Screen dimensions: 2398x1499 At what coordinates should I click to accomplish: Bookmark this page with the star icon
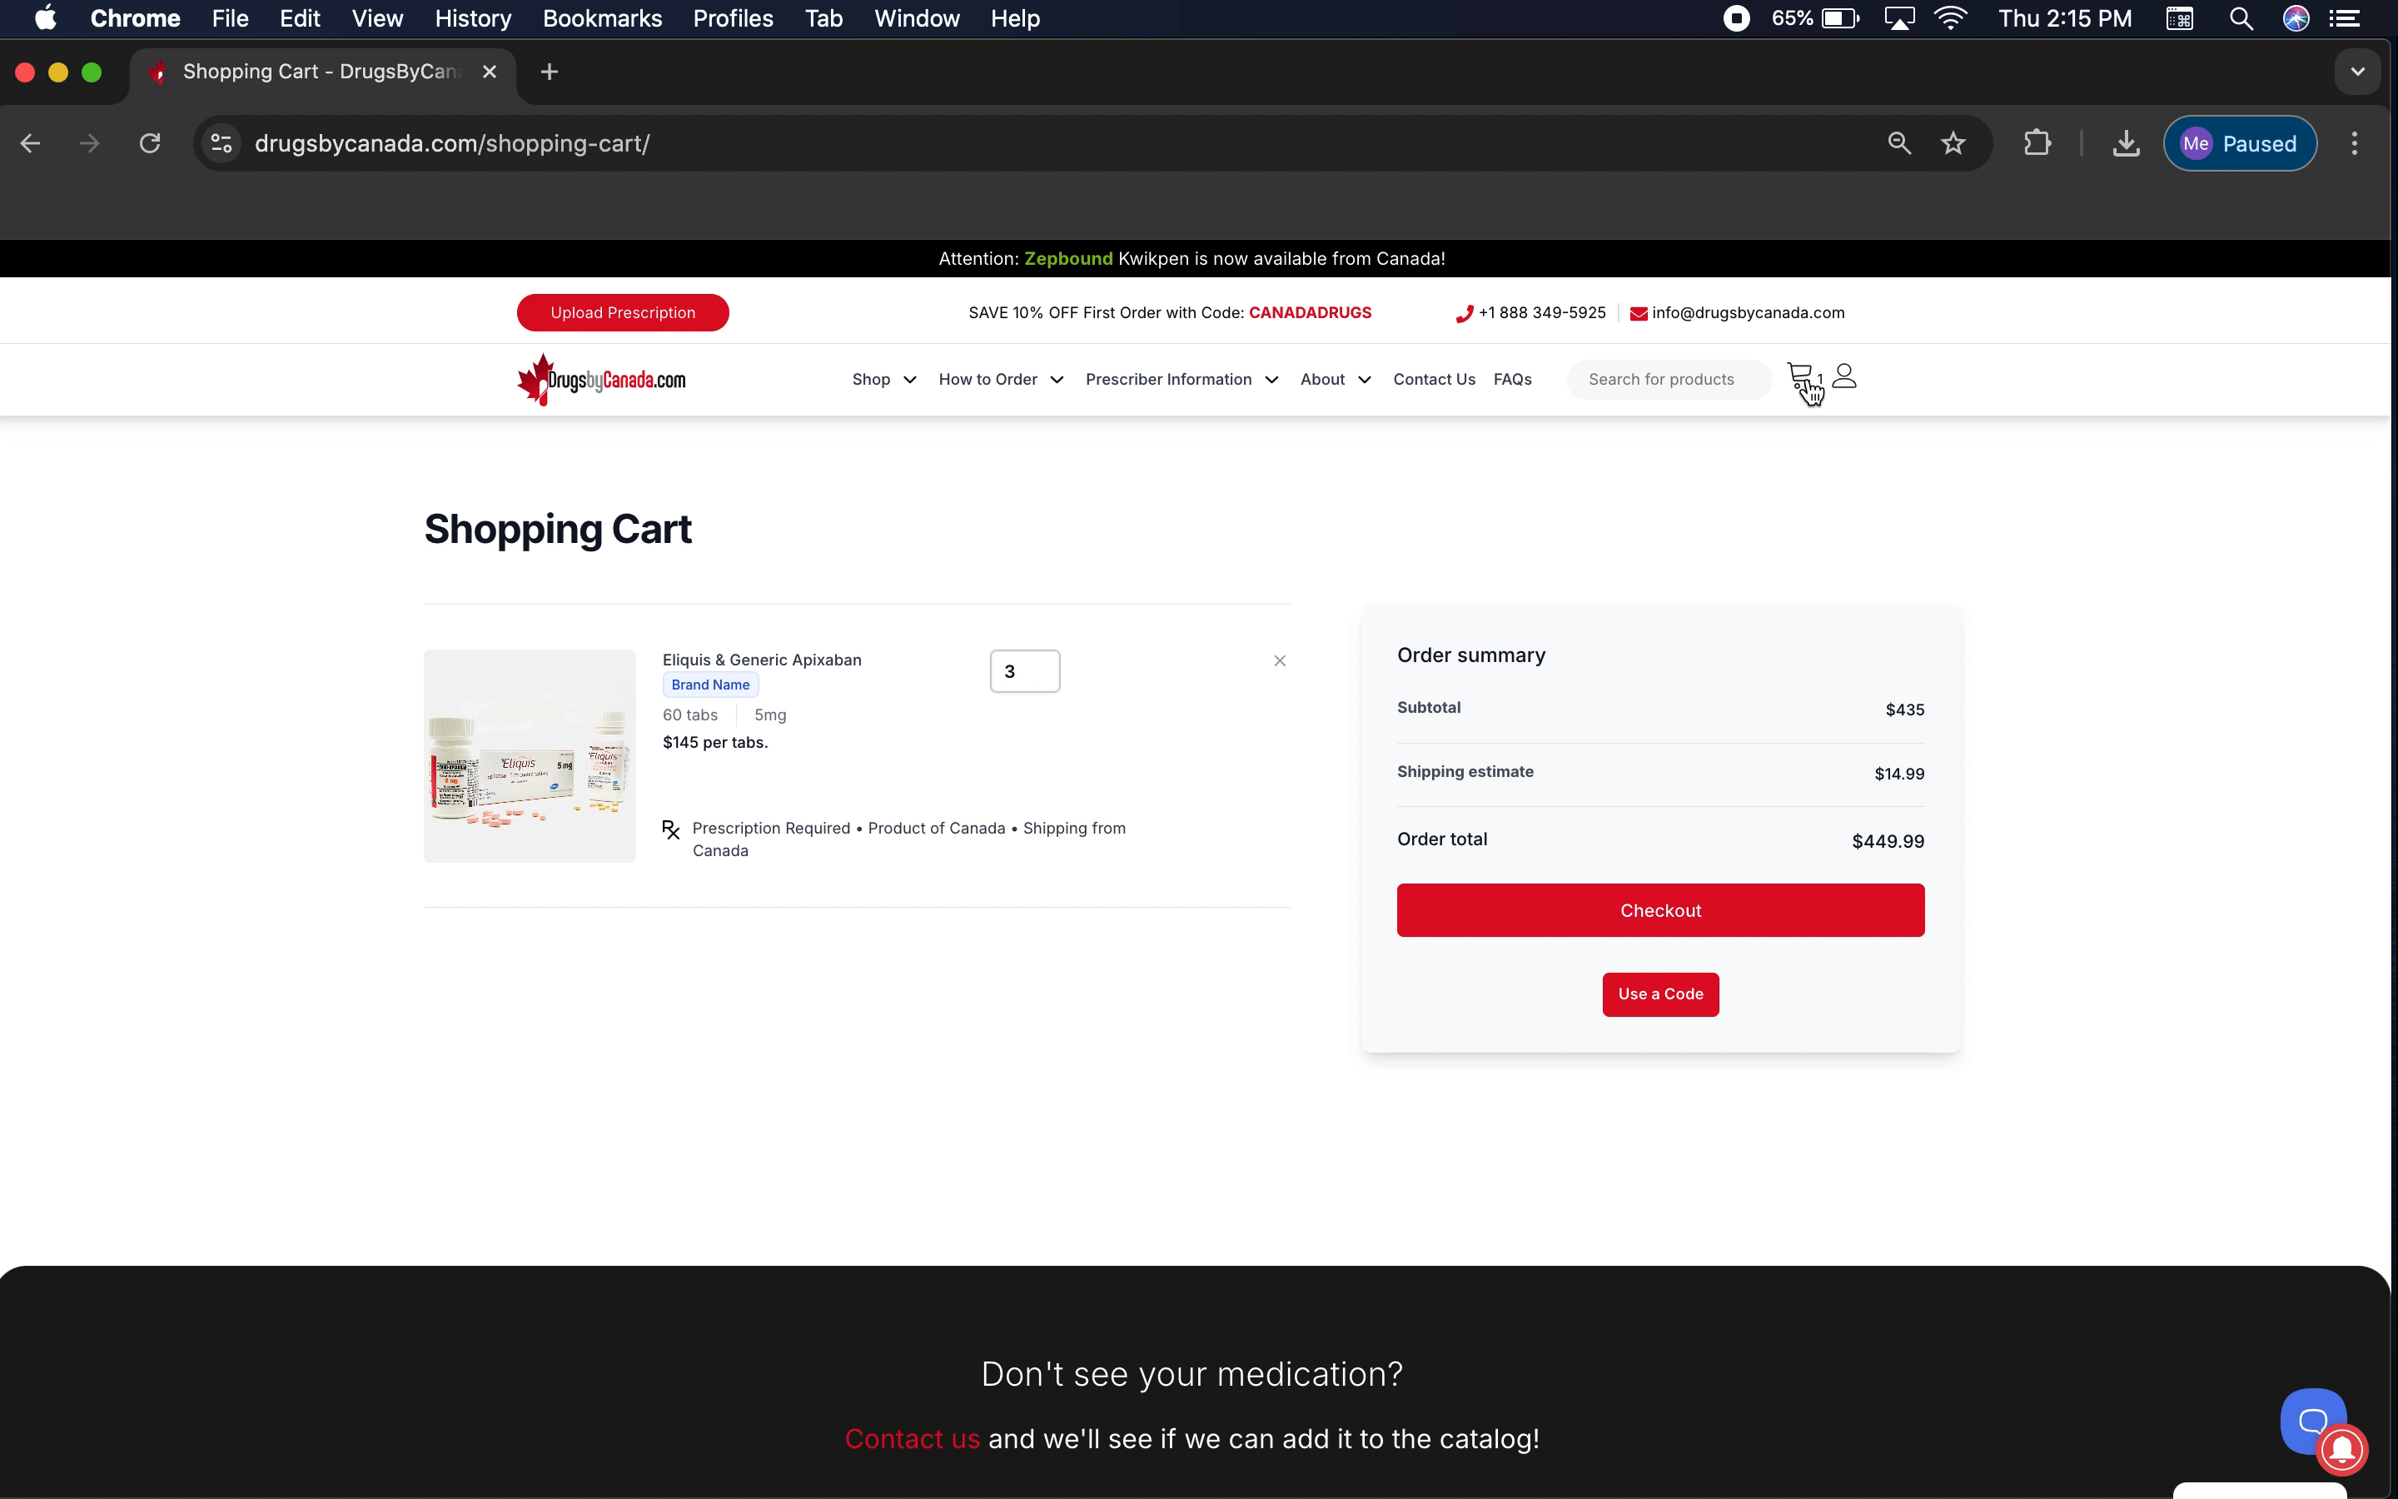1952,144
